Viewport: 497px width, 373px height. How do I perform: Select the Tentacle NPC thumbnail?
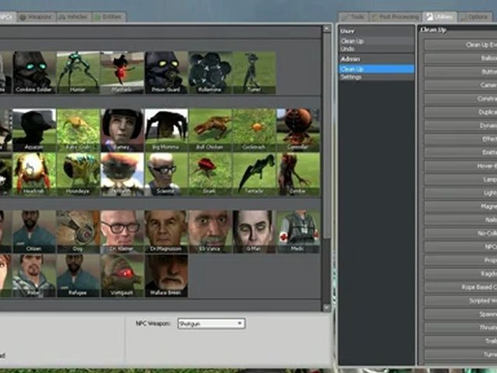[x=254, y=174]
